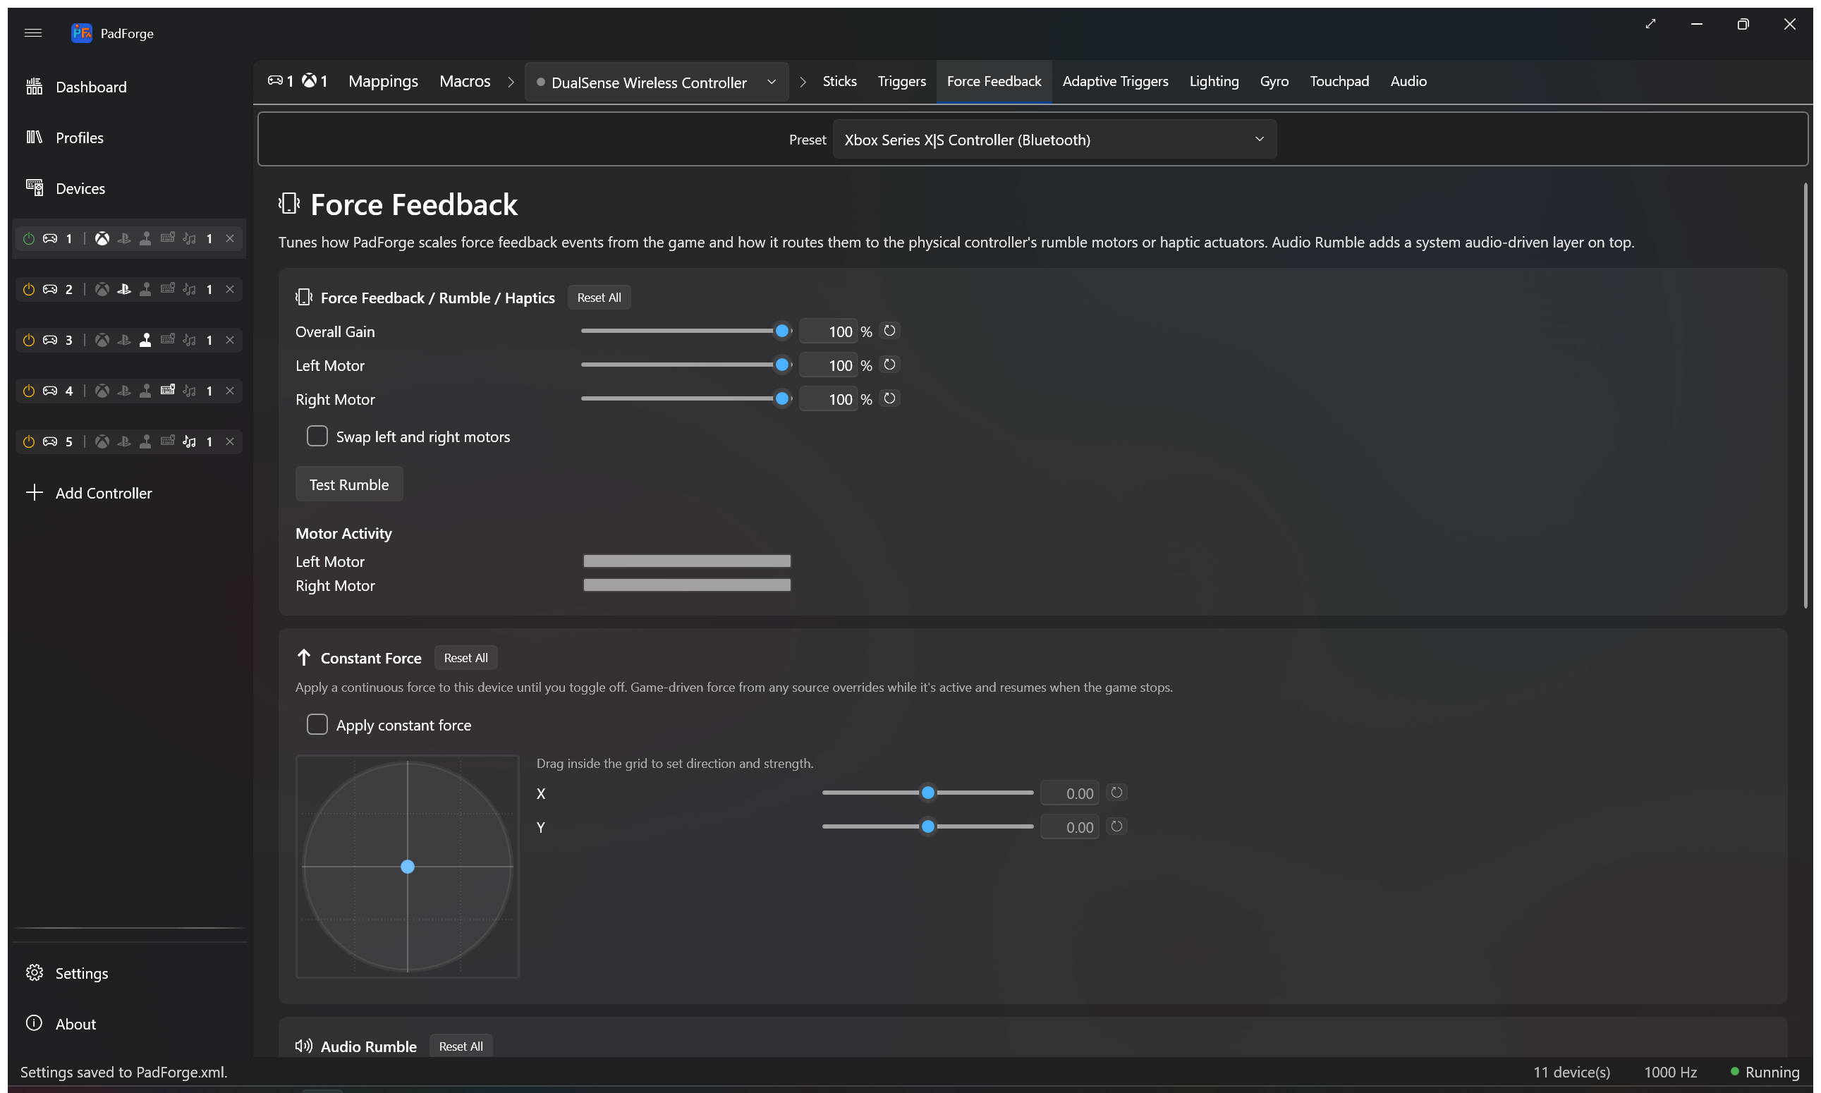The image size is (1821, 1093).
Task: Toggle power for controller slot 4
Action: (29, 391)
